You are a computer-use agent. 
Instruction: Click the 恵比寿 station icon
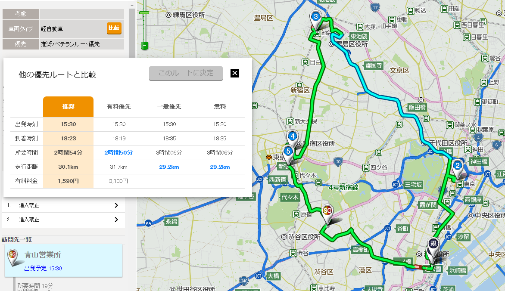click(x=314, y=288)
